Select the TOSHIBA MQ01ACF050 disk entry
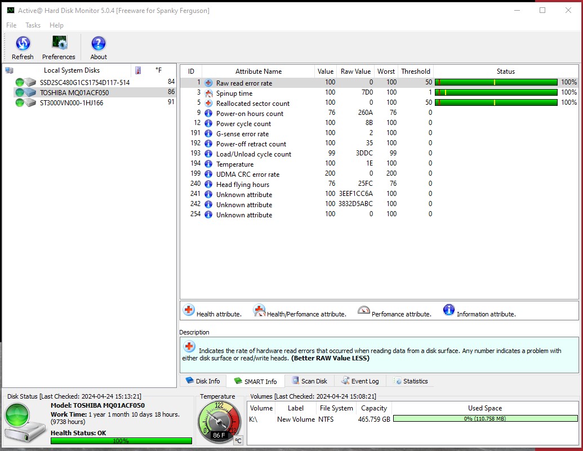The width and height of the screenshot is (583, 451). (74, 92)
